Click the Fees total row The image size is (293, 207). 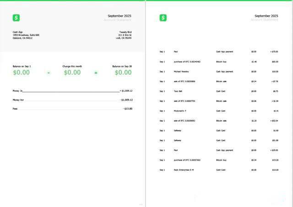[72, 109]
